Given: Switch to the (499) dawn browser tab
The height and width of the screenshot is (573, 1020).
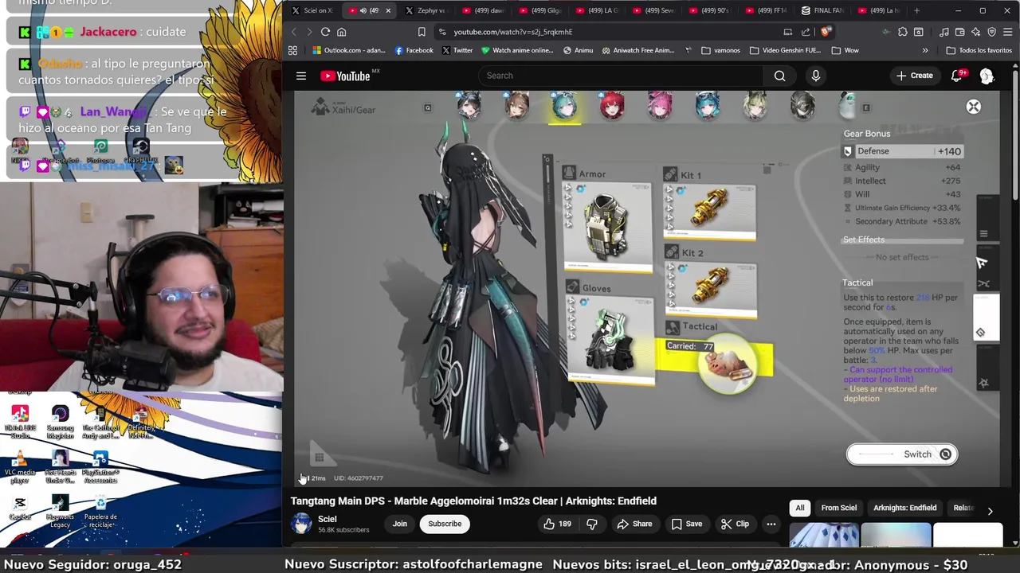Looking at the screenshot, I should tap(482, 10).
